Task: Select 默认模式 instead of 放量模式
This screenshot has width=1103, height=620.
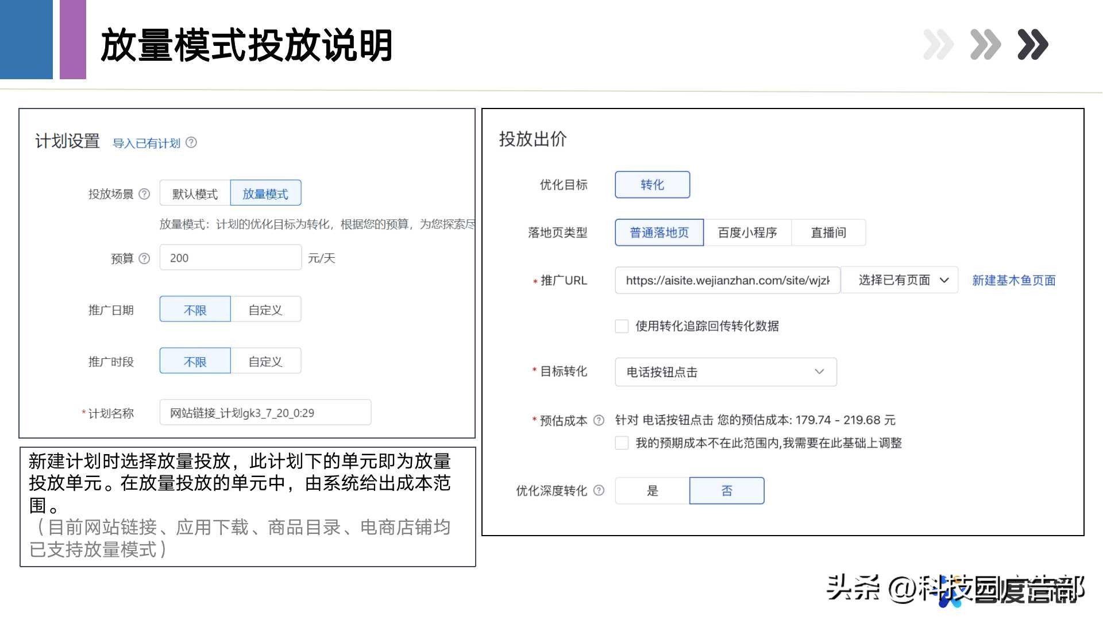Action: tap(194, 193)
